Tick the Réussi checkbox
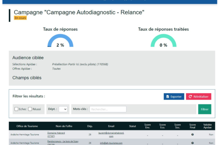 30,109
